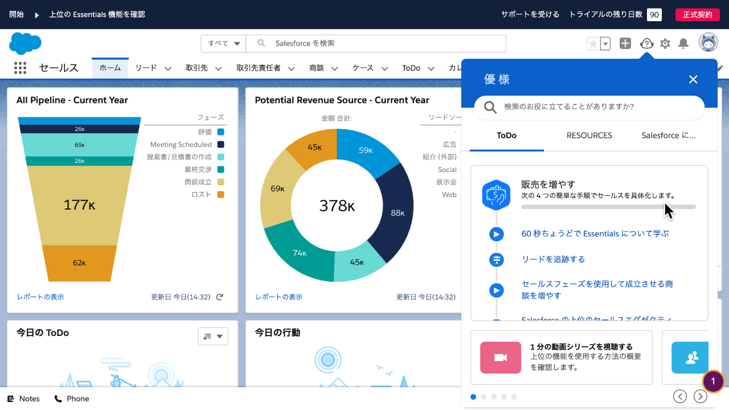Expand the ToDo nav tab dropdown chevron
Screen dimensions: 729x410
coord(431,68)
